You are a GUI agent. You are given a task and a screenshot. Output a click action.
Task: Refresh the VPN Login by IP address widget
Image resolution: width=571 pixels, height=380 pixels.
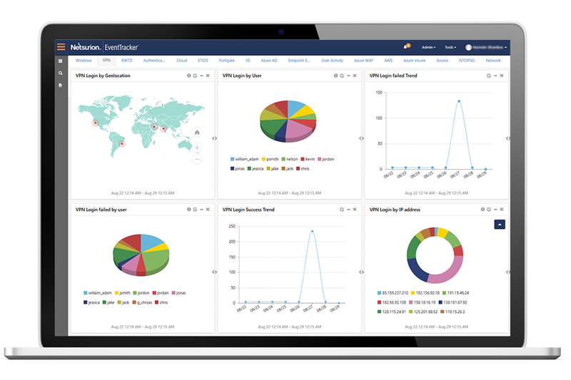coord(489,210)
